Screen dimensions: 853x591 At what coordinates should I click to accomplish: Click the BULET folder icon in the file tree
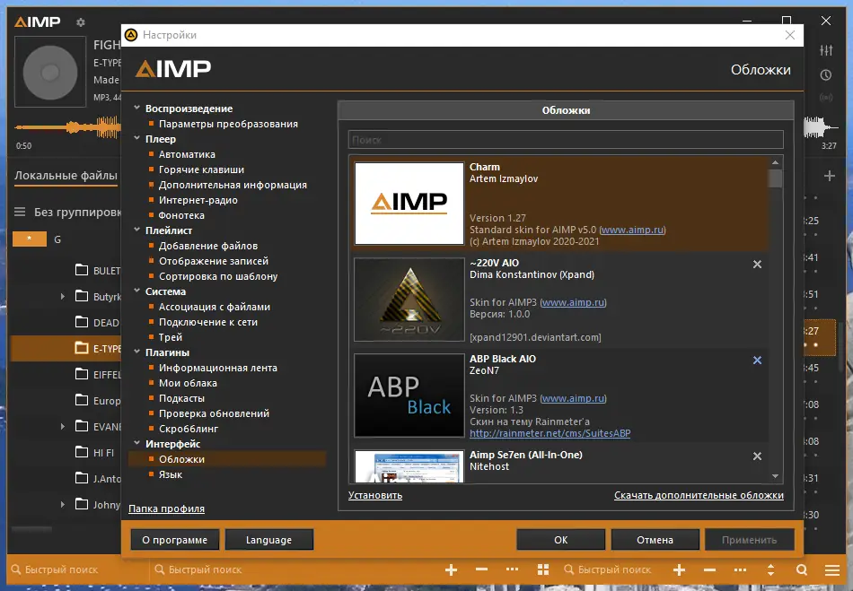(x=82, y=270)
